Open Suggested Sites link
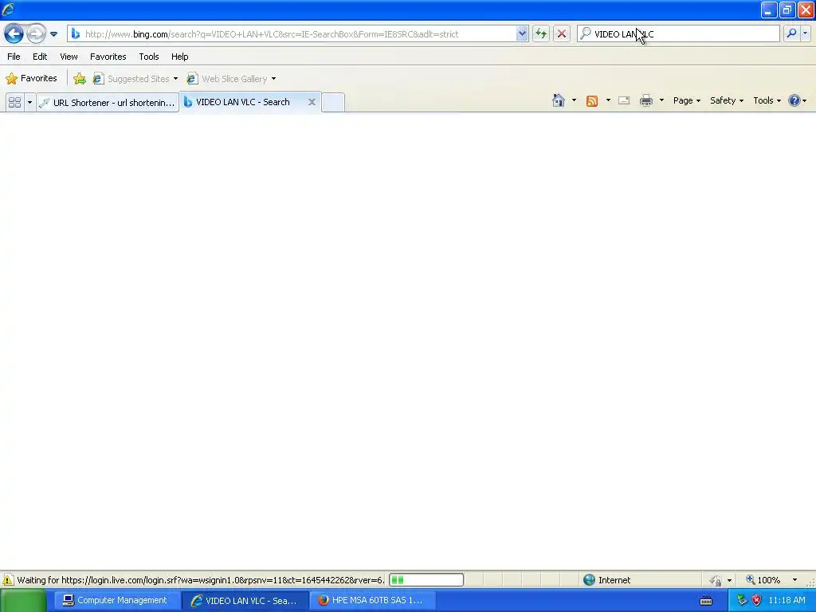Screen dimensions: 816x612 point(131,79)
